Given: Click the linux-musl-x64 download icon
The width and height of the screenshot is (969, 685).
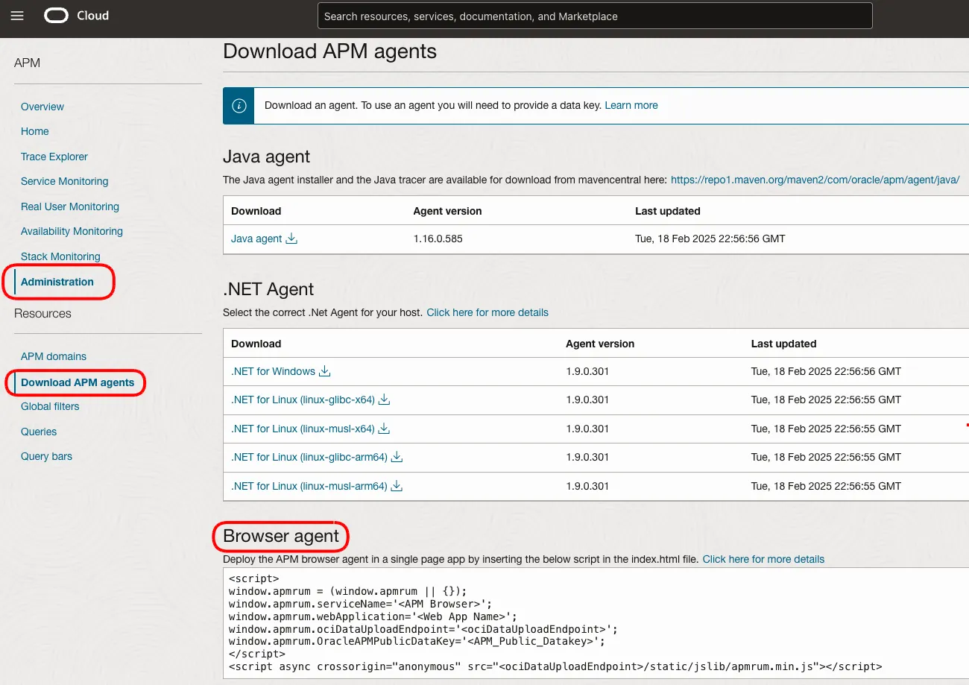Looking at the screenshot, I should click(x=383, y=429).
